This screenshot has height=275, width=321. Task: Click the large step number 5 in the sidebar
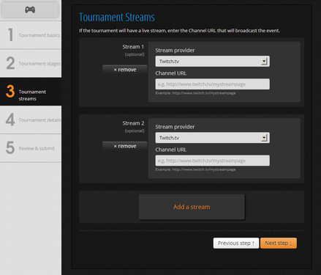click(x=10, y=147)
